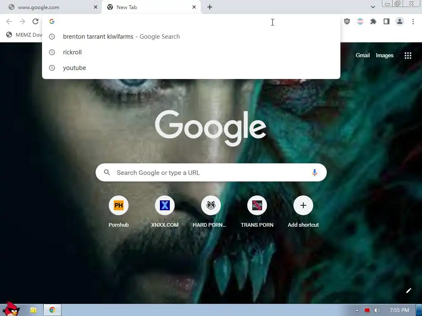Reload the page with the refresh icon

coord(35,21)
